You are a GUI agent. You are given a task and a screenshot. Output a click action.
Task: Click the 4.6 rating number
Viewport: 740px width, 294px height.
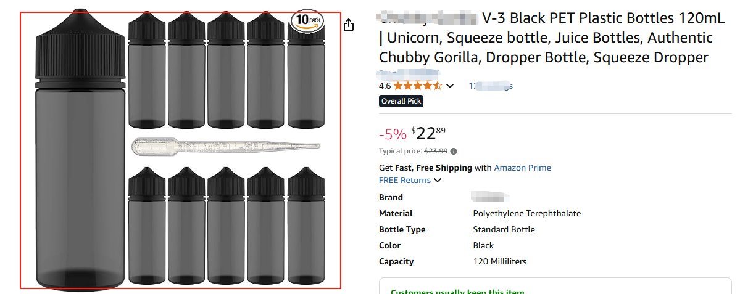point(385,86)
